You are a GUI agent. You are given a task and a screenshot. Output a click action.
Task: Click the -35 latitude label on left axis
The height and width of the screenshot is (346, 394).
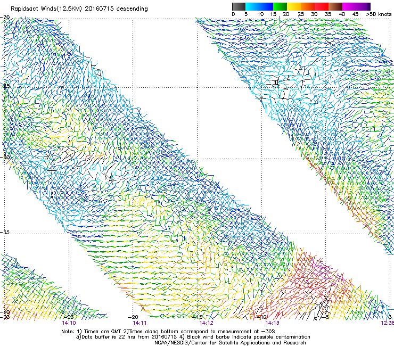point(5,233)
